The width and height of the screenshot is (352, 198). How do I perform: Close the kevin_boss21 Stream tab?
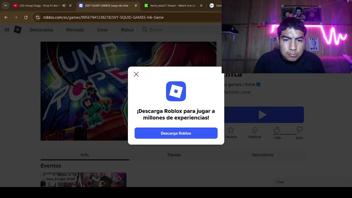pos(201,5)
